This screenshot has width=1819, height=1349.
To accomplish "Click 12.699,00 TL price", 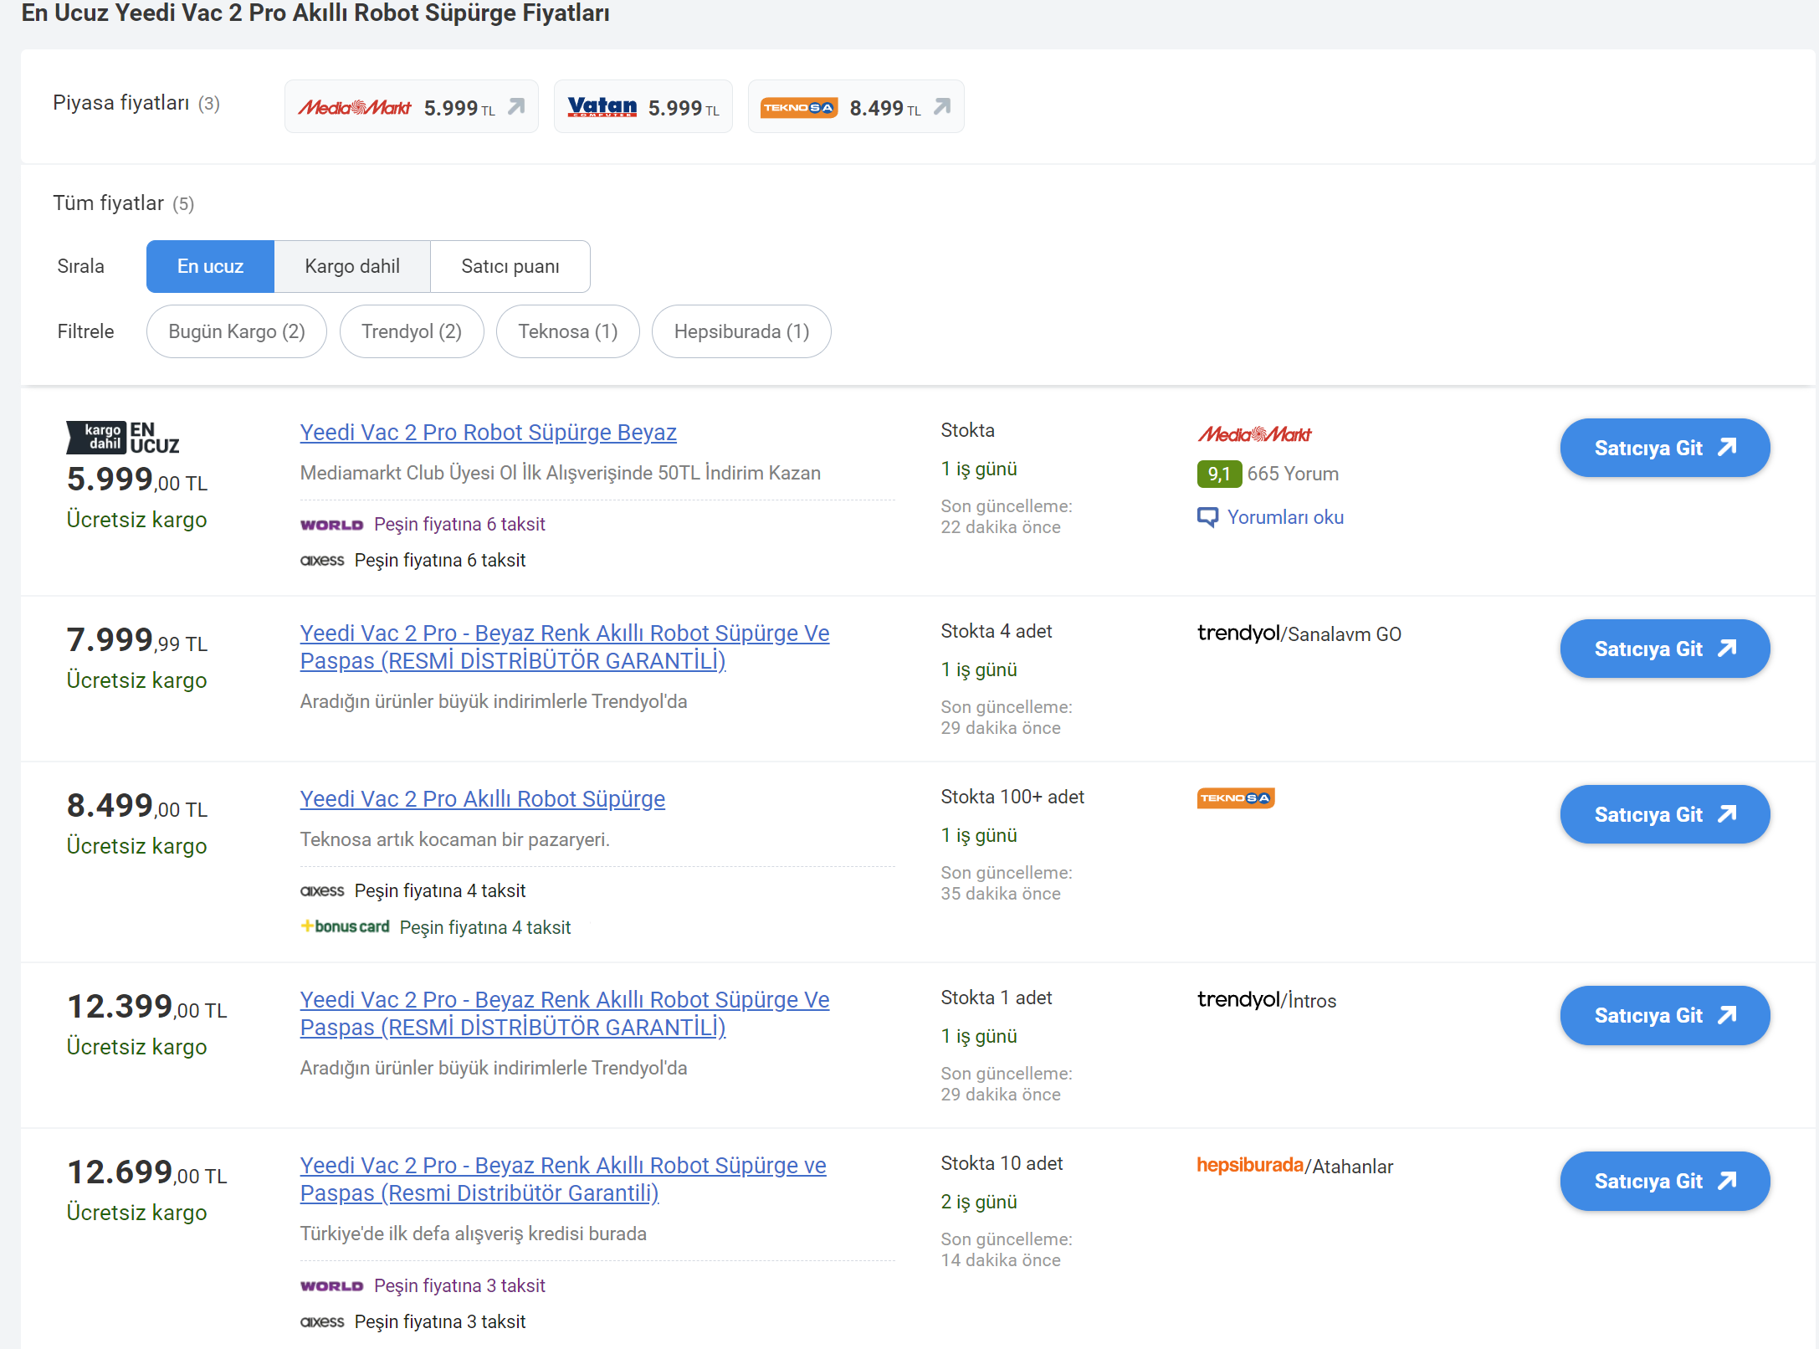I will pos(147,1172).
